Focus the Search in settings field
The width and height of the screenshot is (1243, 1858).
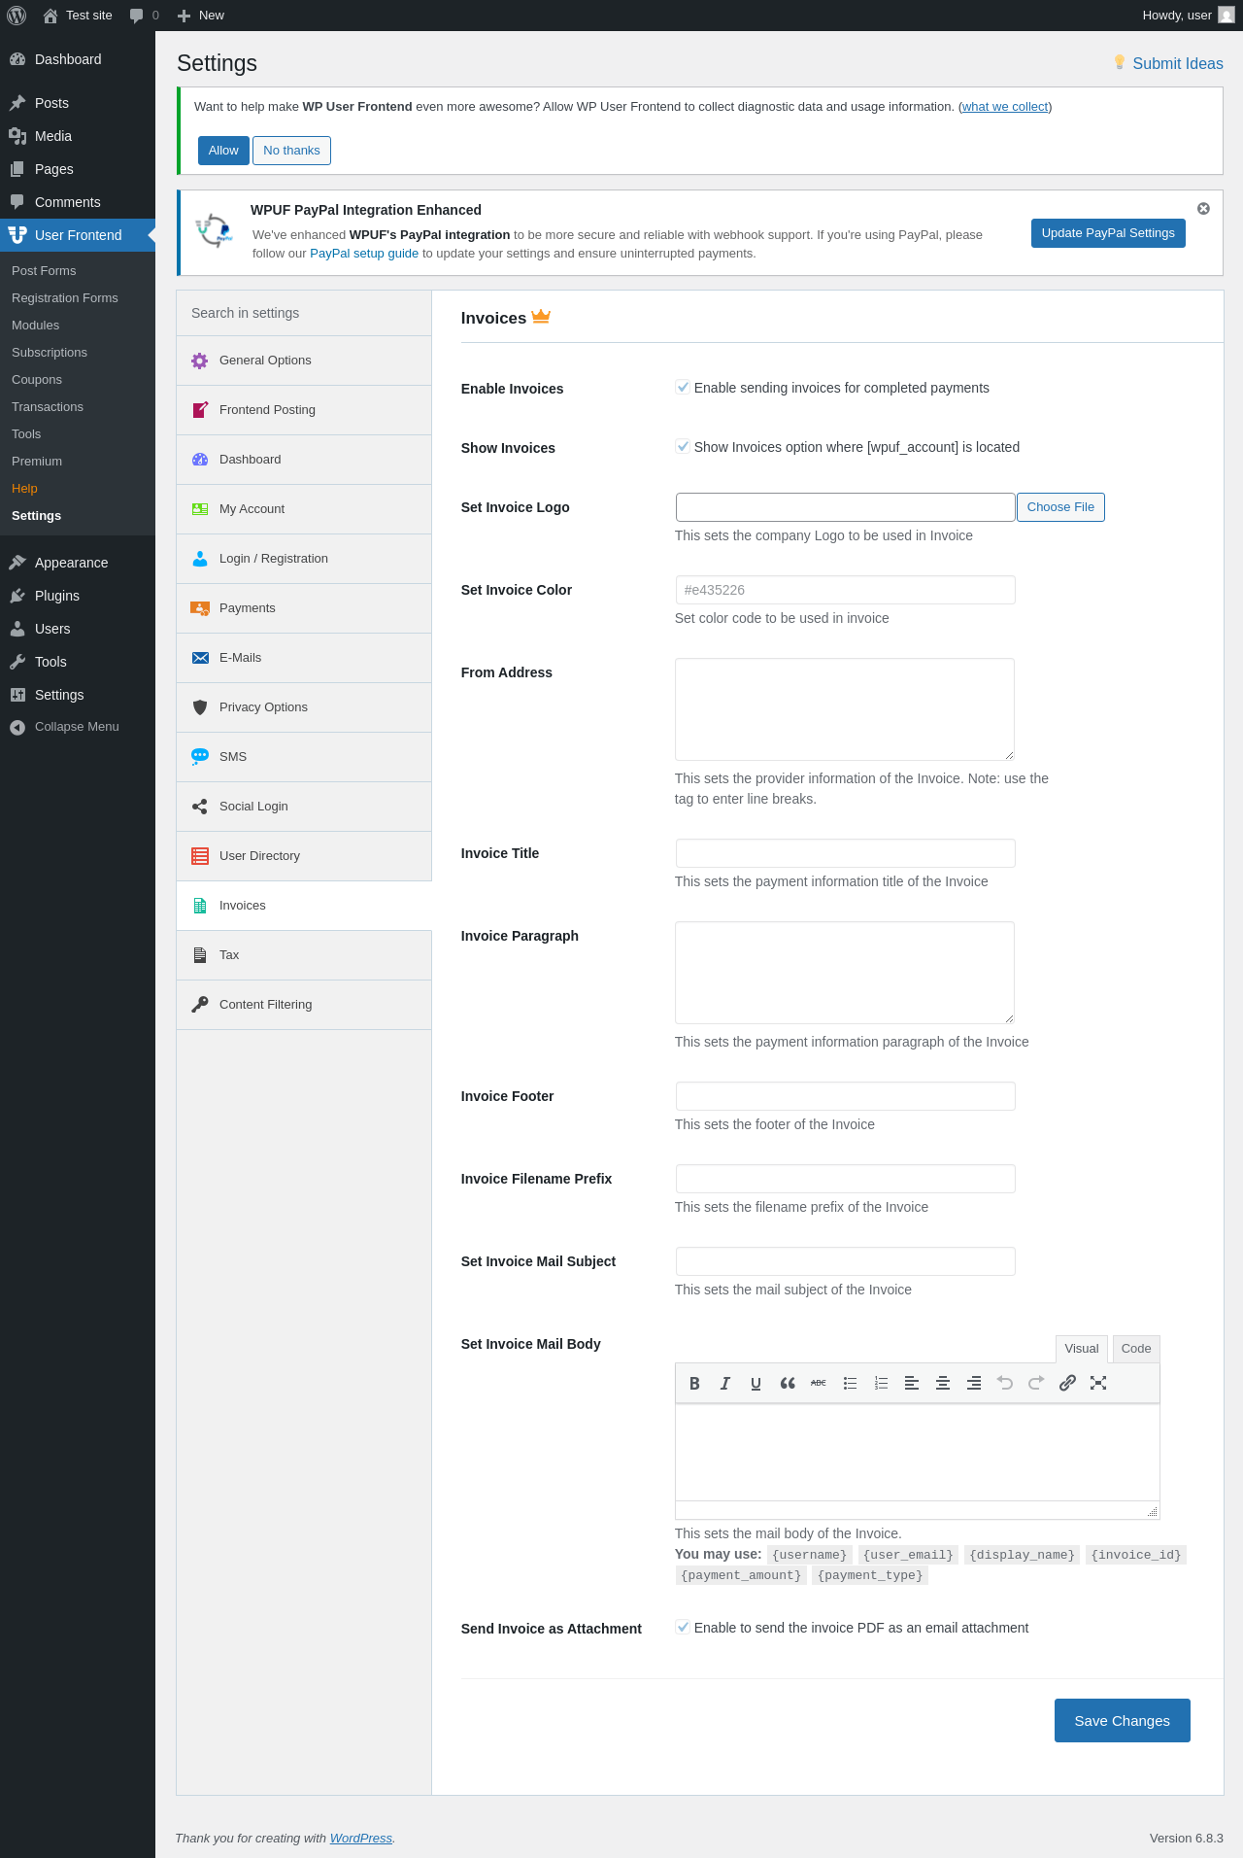tap(304, 313)
